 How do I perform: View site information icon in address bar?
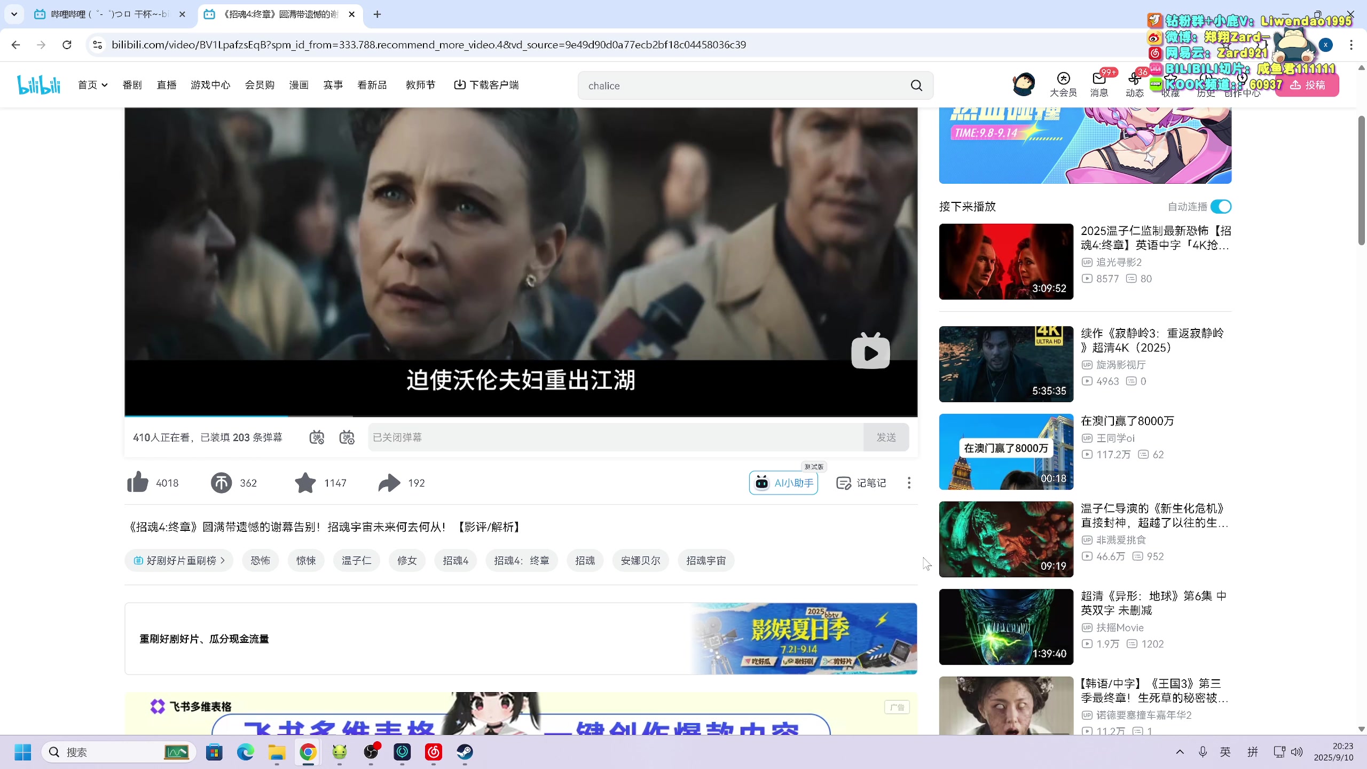click(97, 45)
